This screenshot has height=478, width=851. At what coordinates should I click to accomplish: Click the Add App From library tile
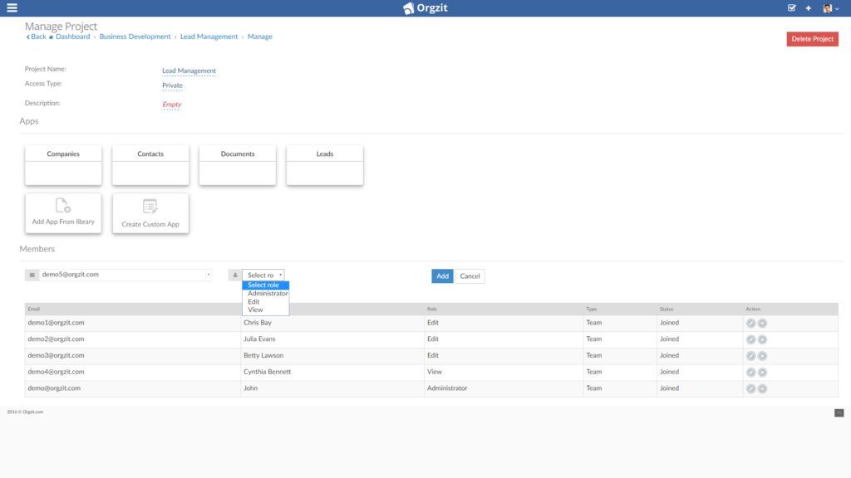63,212
